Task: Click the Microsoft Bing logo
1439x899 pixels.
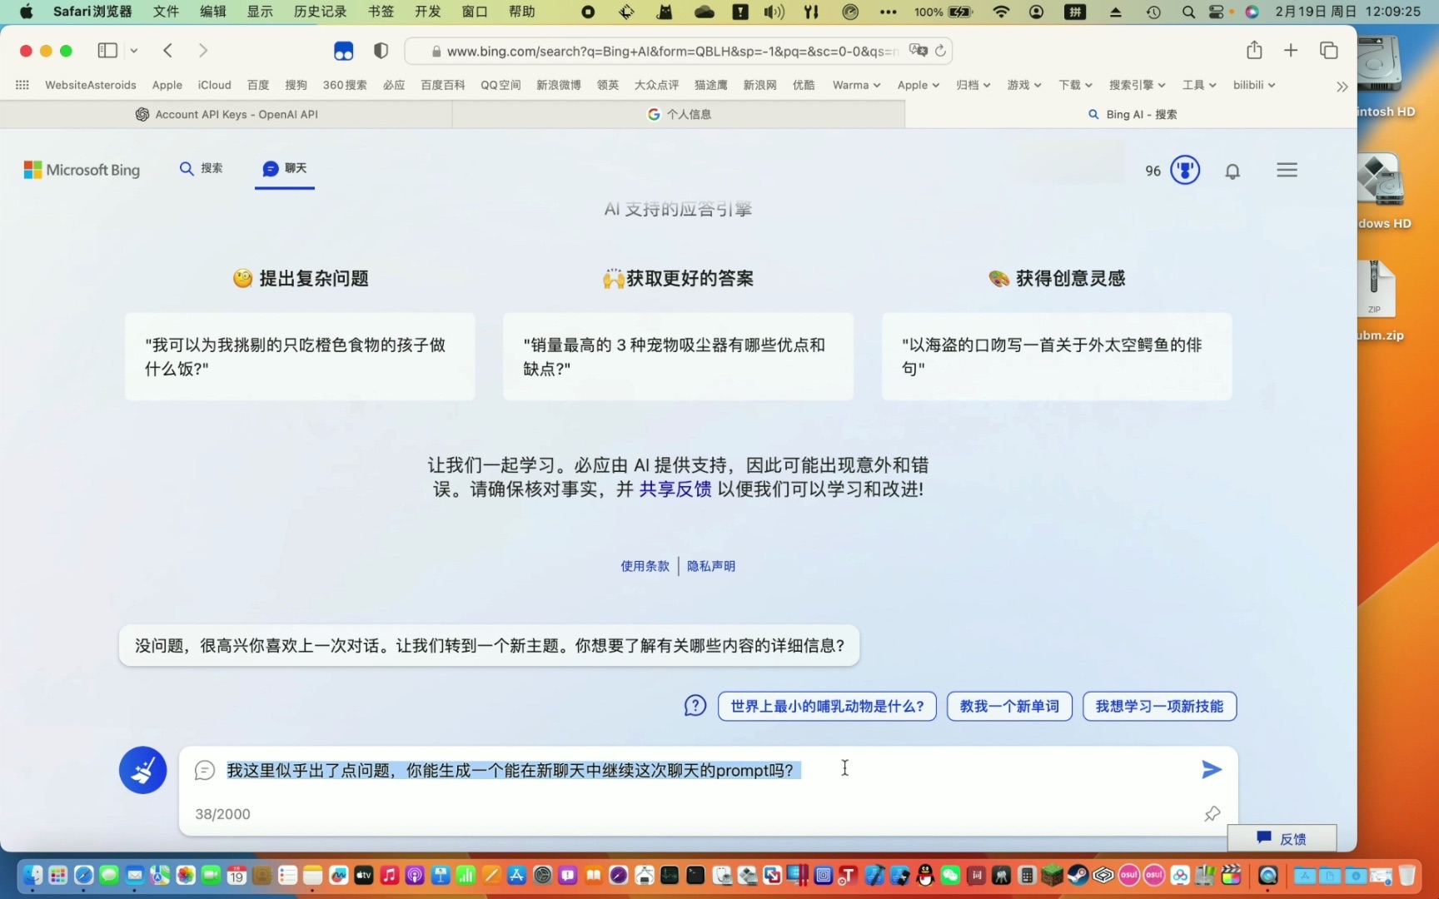Action: (82, 170)
